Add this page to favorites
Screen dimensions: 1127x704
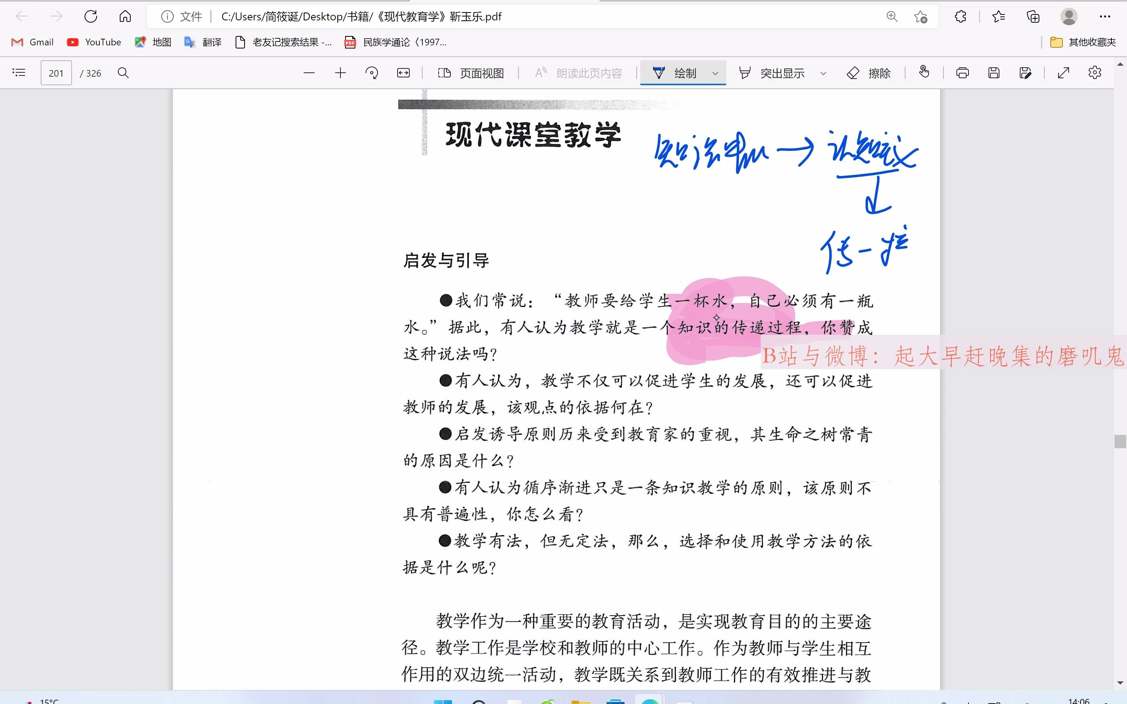tap(920, 17)
